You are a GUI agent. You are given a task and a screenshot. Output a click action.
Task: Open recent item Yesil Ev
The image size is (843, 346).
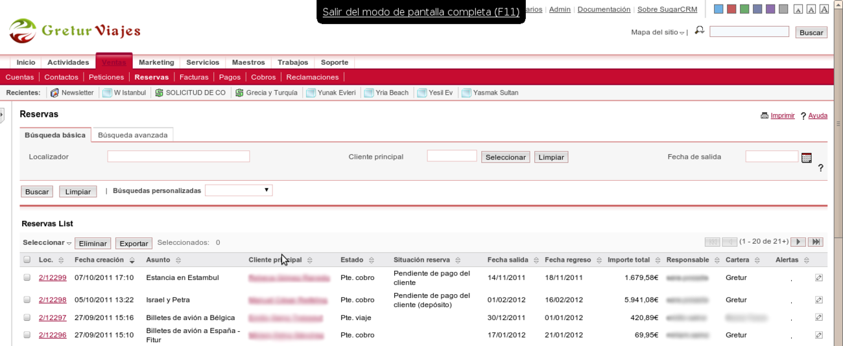point(435,93)
